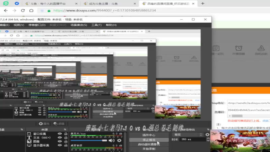Open the 帝国时代 game ad image
Viewport: 270px width, 152px height.
[x=240, y=141]
